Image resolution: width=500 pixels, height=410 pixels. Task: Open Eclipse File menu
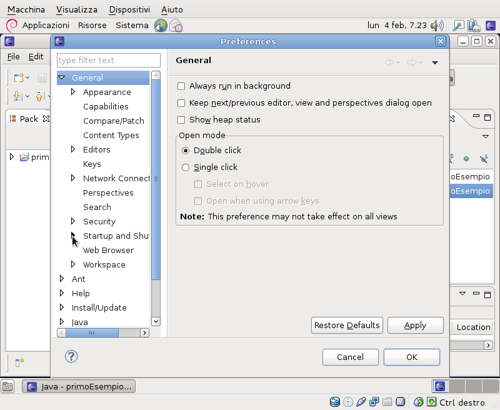point(13,57)
